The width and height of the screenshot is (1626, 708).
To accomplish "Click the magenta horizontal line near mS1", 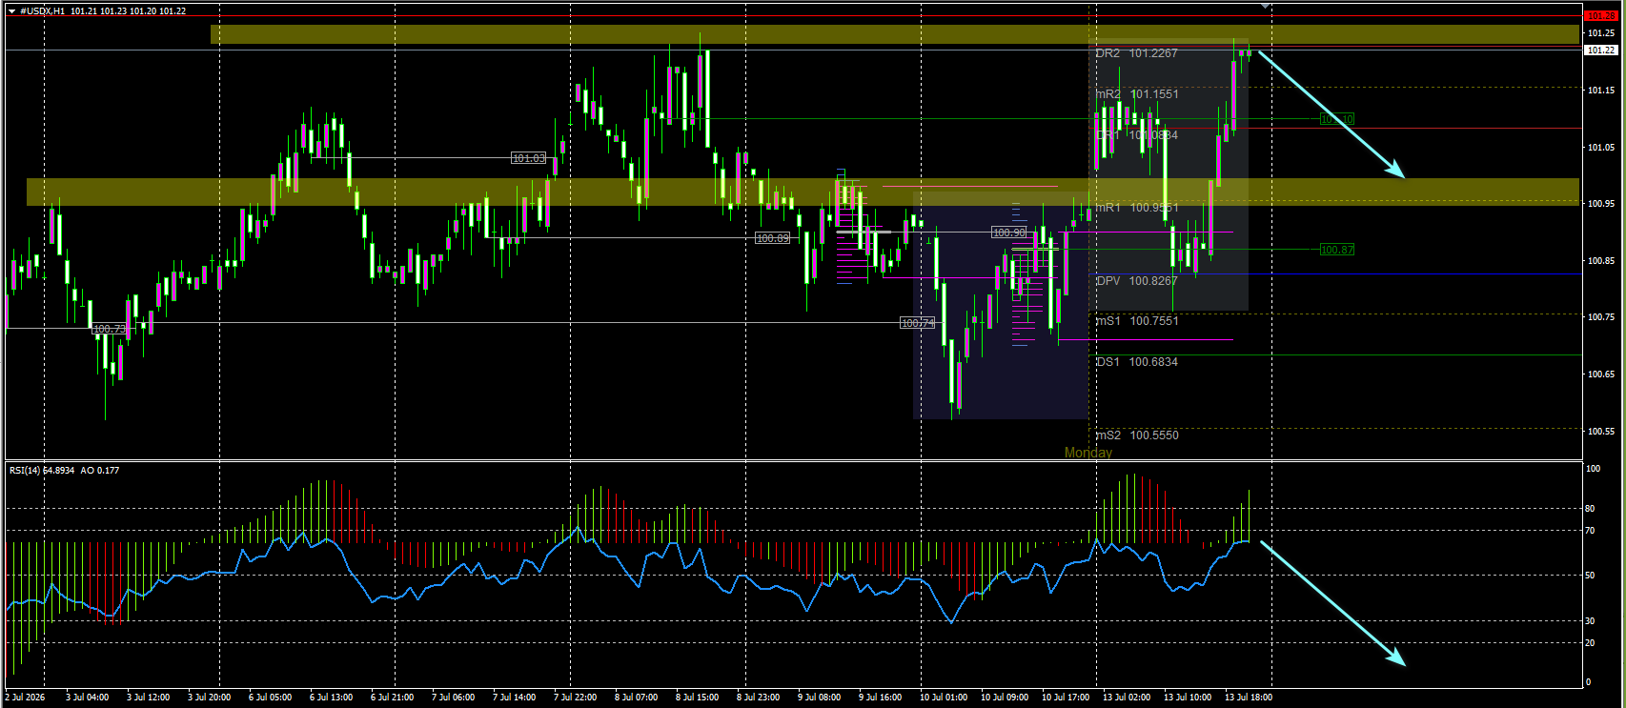I will click(x=1146, y=339).
